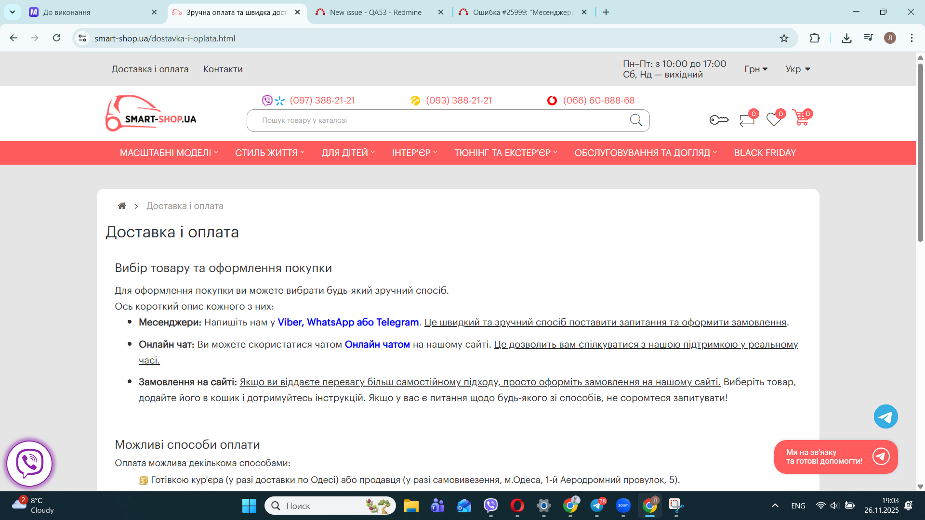925x520 pixels.
Task: Expand the Грн currency dropdown
Action: click(756, 69)
